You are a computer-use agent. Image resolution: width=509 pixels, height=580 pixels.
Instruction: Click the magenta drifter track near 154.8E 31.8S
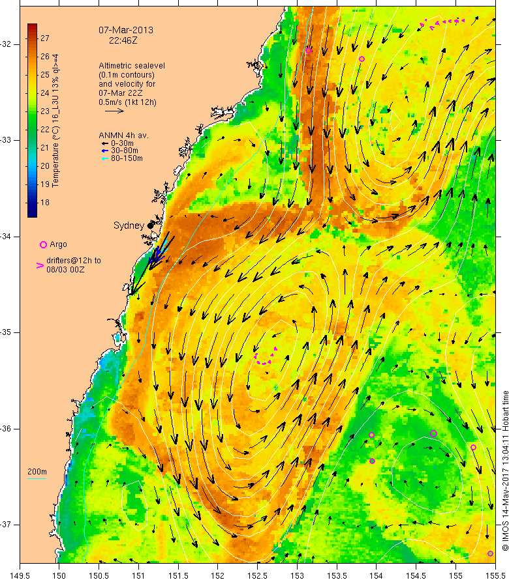(x=442, y=23)
